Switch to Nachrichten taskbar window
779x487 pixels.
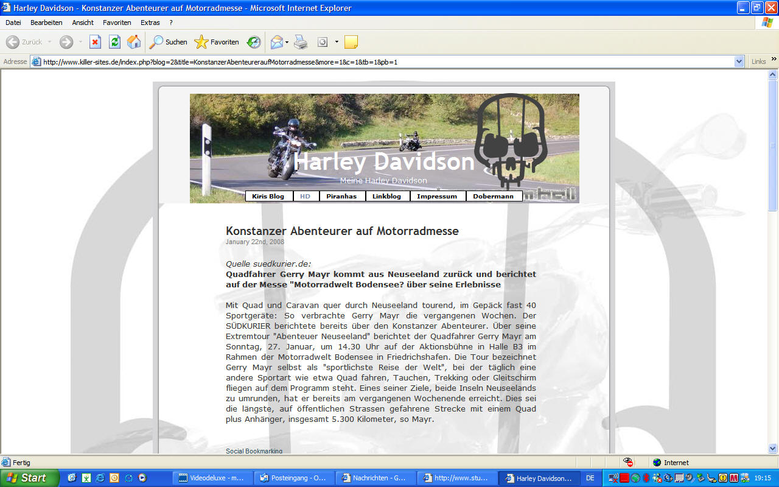[x=375, y=478]
